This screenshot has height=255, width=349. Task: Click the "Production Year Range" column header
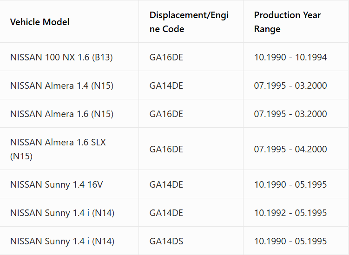[288, 22]
